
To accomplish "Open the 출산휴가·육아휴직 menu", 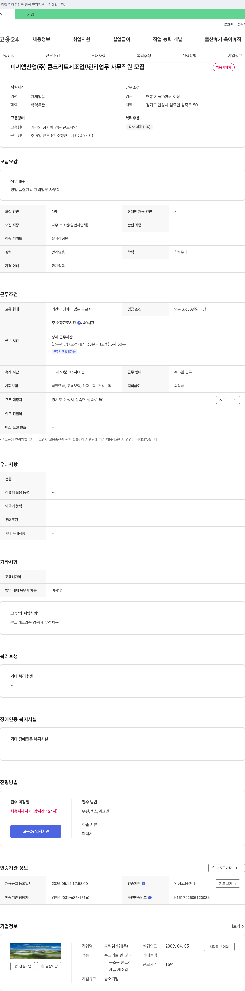I will 223,39.
